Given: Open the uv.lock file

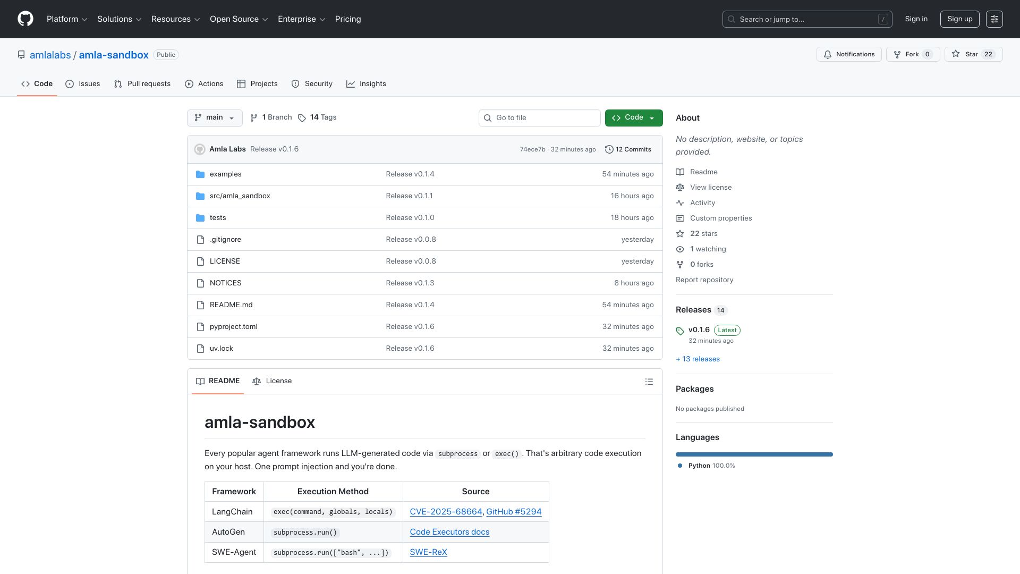Looking at the screenshot, I should coord(221,349).
